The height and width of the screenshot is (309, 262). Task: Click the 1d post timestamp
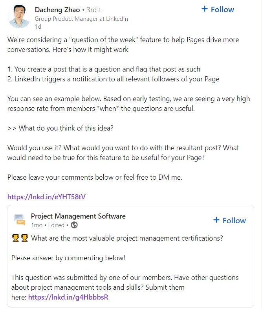pos(38,27)
